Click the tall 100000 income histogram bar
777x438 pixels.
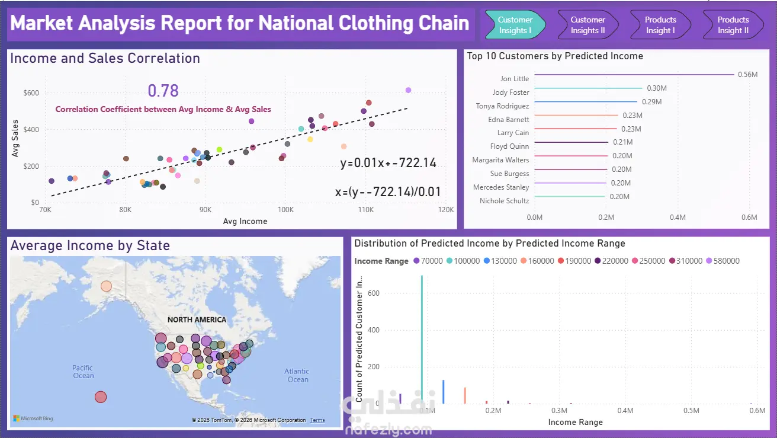pyautogui.click(x=422, y=340)
